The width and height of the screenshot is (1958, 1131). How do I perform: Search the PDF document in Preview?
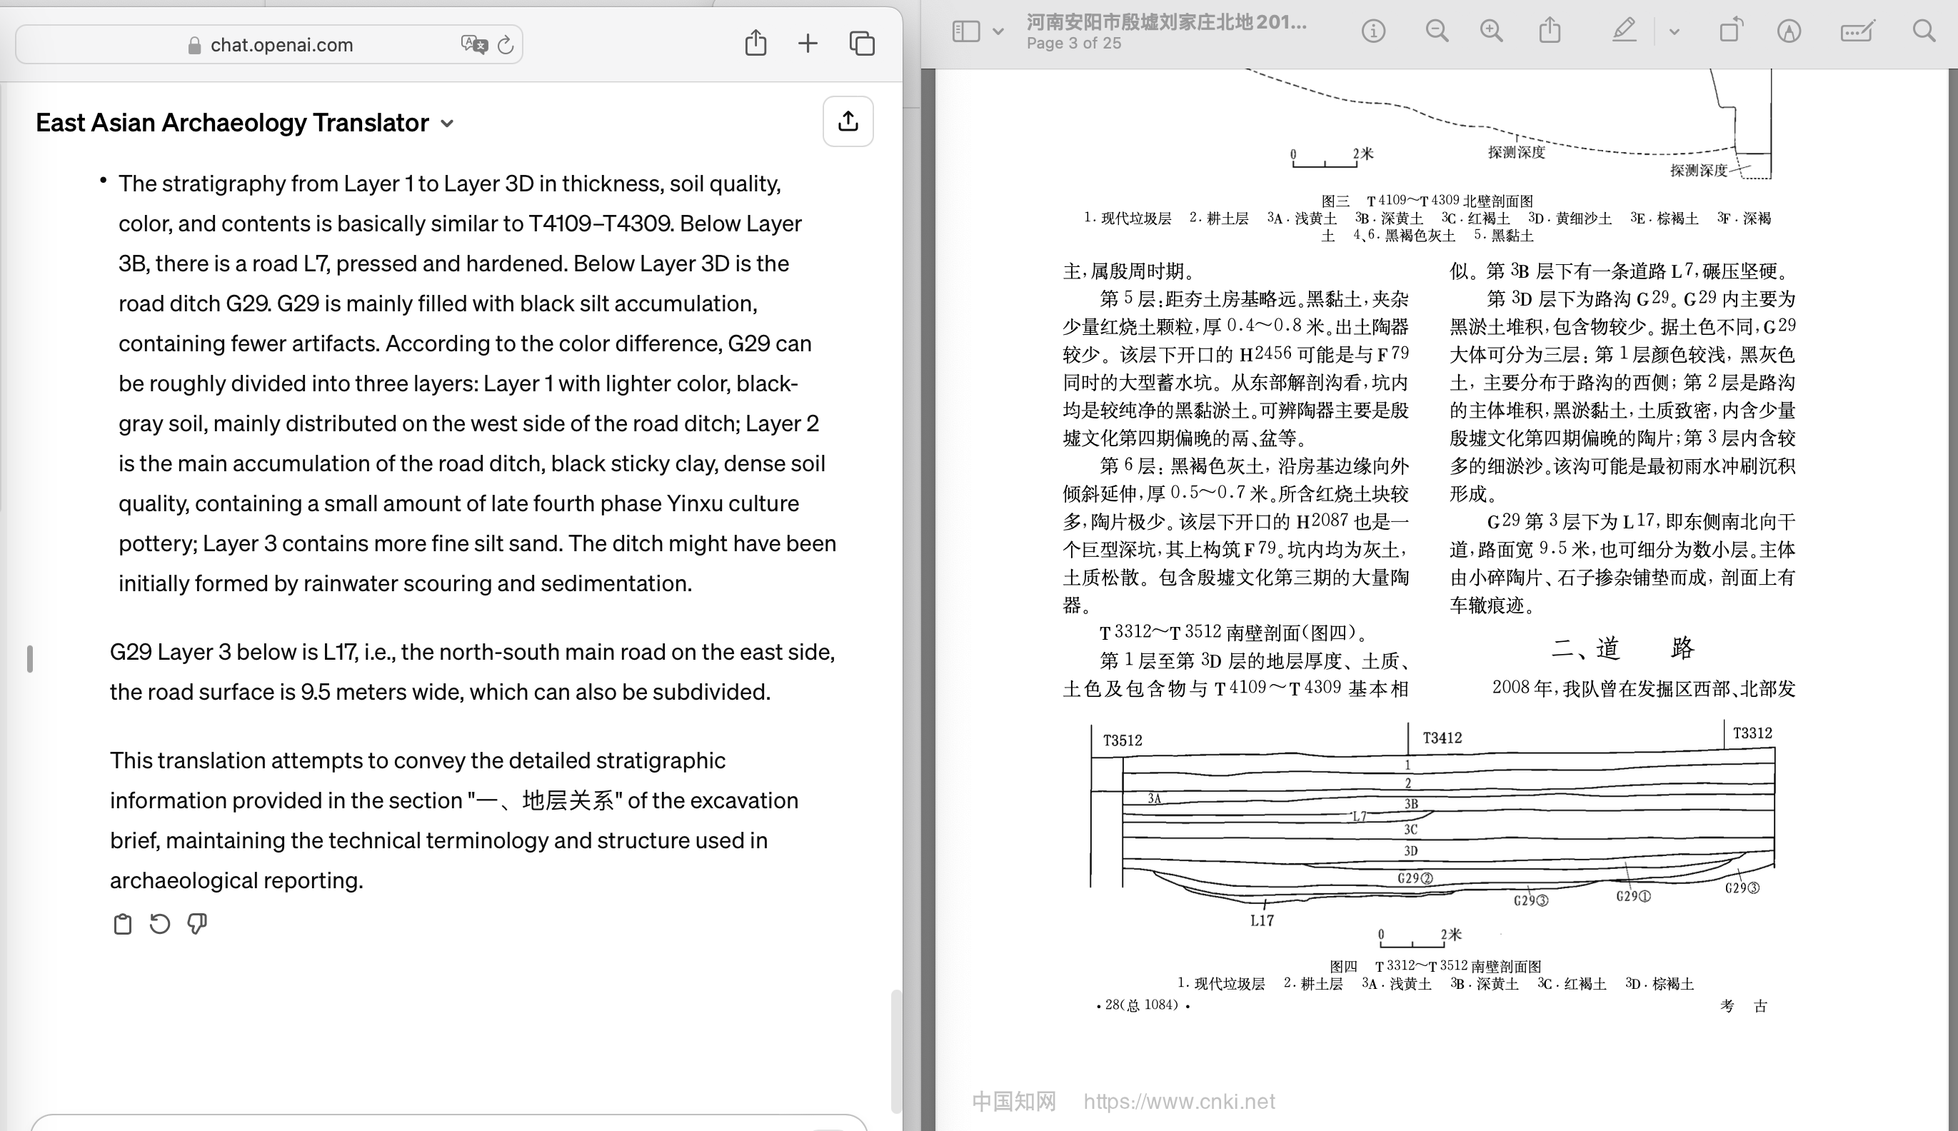click(1923, 31)
